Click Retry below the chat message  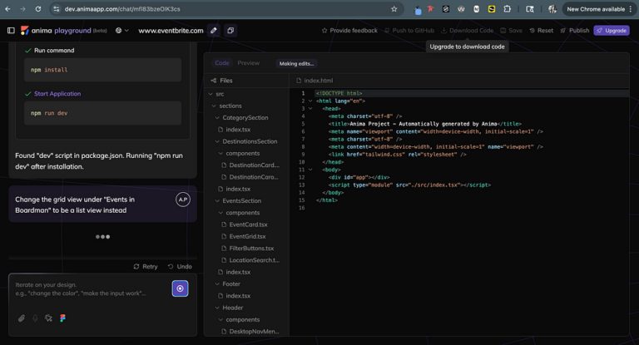146,267
